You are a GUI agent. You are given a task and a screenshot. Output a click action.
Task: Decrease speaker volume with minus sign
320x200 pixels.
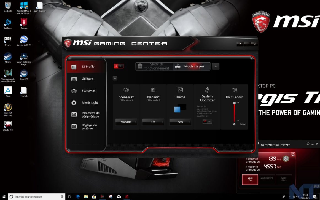pos(238,121)
